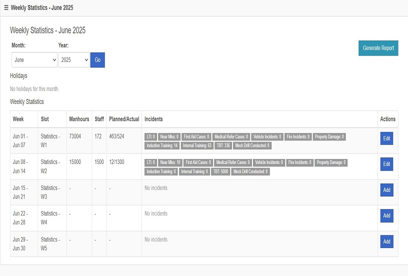Add statistics for Jun 22 - Jun 28

[x=386, y=216]
